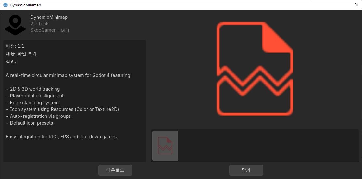Click the 버전: 1.1 version text

click(15, 46)
